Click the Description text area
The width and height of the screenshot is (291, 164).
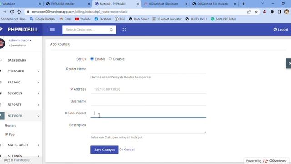148,128
